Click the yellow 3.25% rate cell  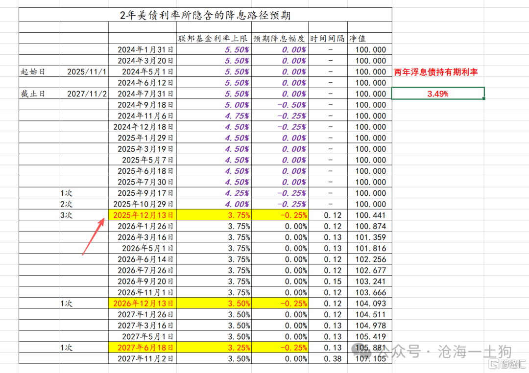point(214,348)
